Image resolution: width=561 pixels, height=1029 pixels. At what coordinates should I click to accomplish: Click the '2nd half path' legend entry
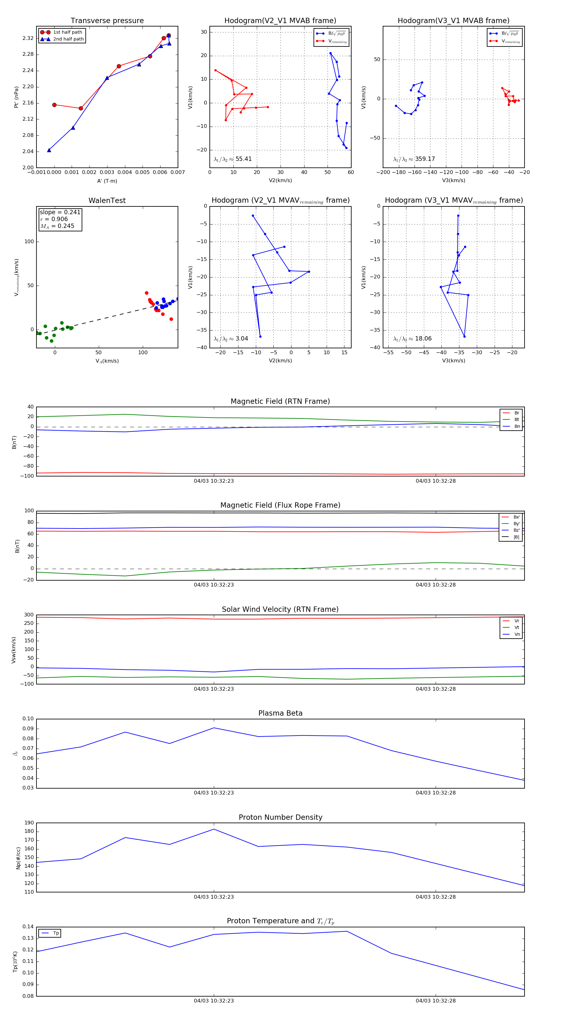tap(62, 39)
